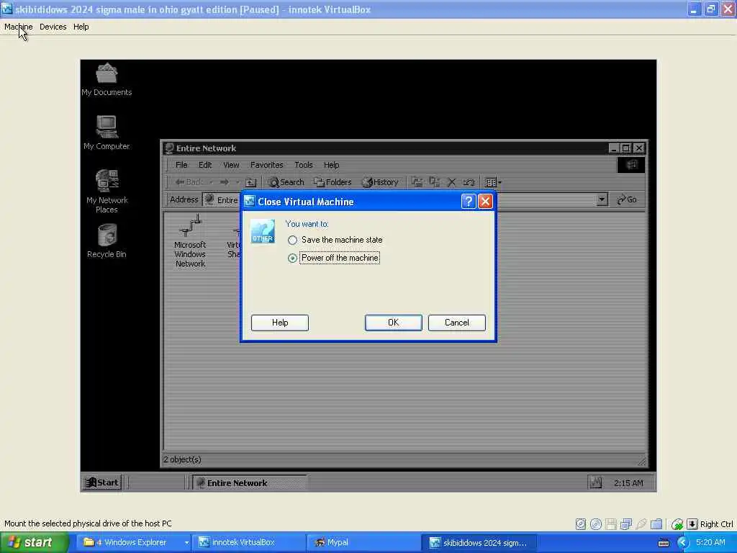Click the guest My Documents desktop icon
Screen dimensions: 737x553
(x=107, y=79)
